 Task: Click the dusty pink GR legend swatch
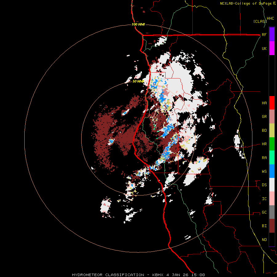tap(272, 117)
